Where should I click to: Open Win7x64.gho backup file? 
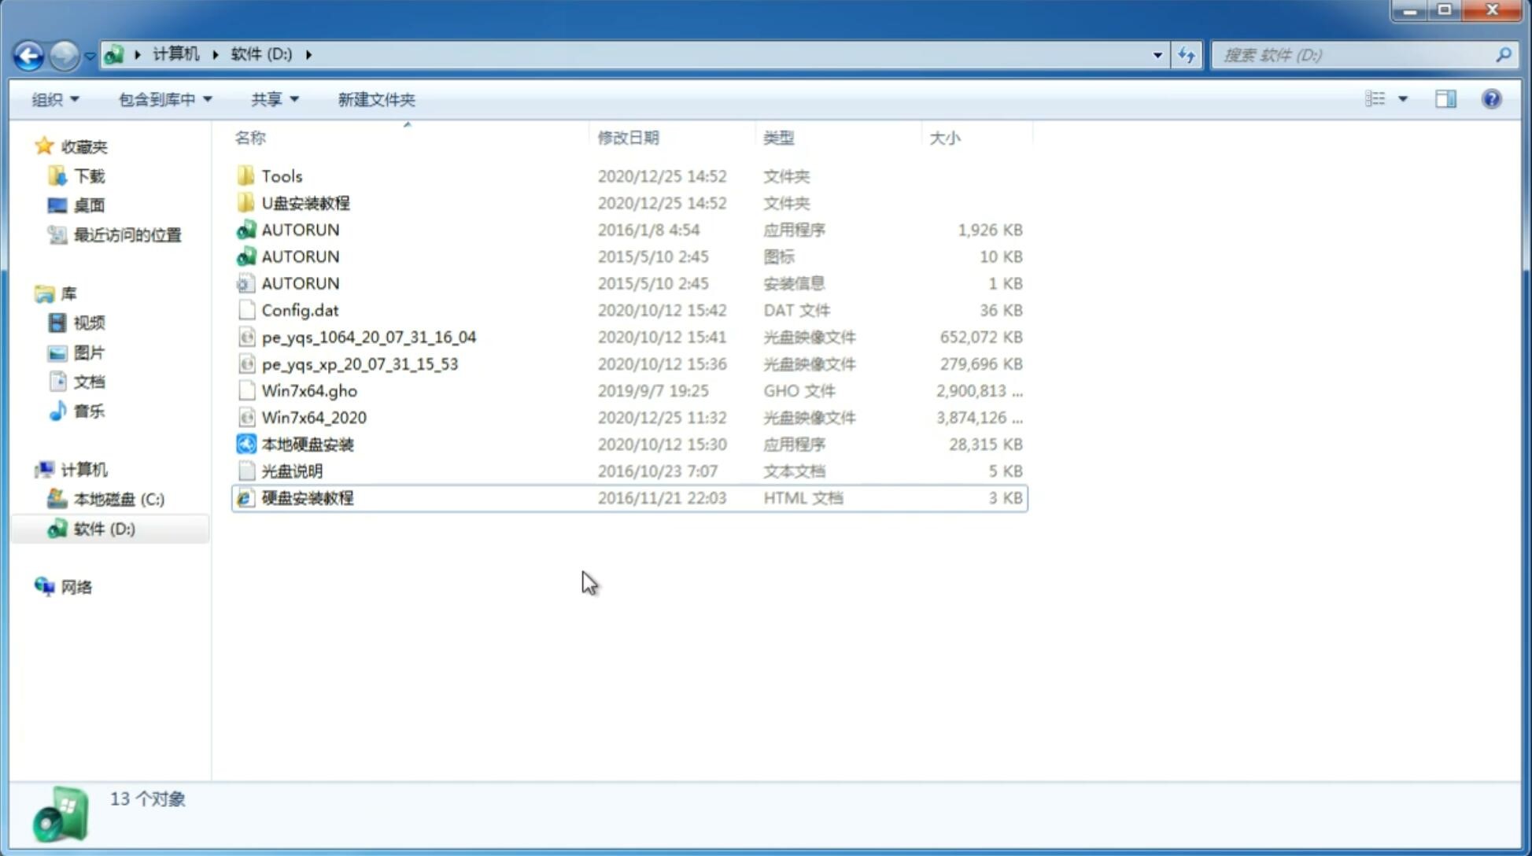[x=308, y=390]
